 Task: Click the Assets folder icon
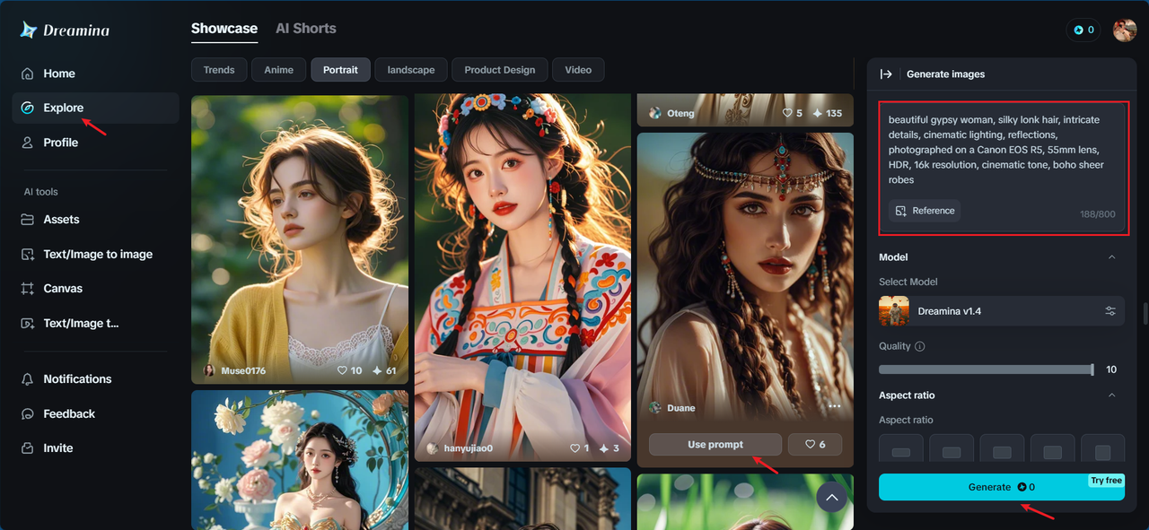click(x=28, y=220)
